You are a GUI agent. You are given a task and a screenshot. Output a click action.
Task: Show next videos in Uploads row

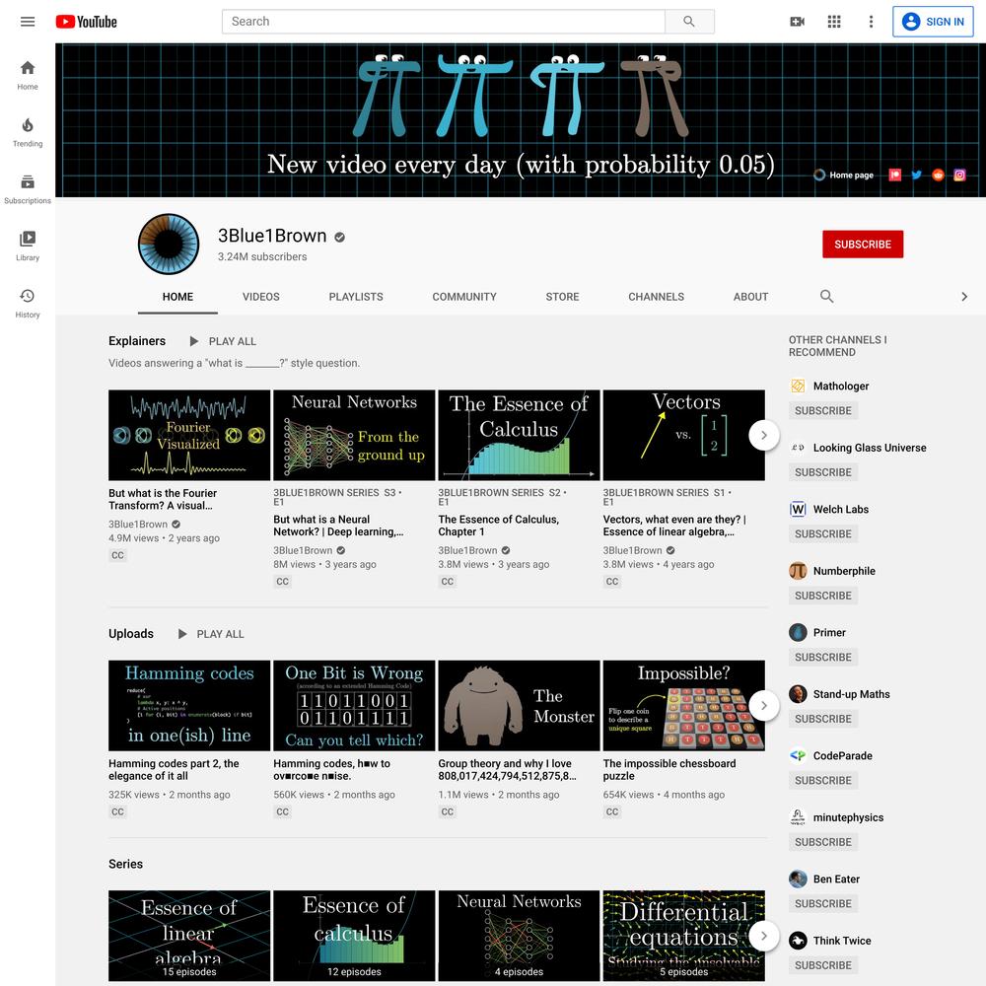tap(763, 706)
